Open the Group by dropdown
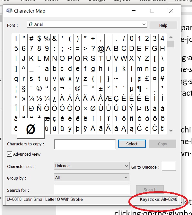The image size is (192, 215). (x=92, y=177)
